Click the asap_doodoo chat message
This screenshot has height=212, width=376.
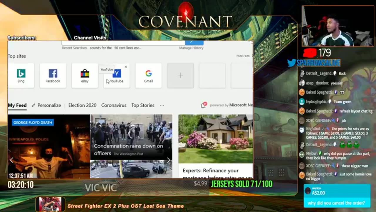click(x=321, y=83)
